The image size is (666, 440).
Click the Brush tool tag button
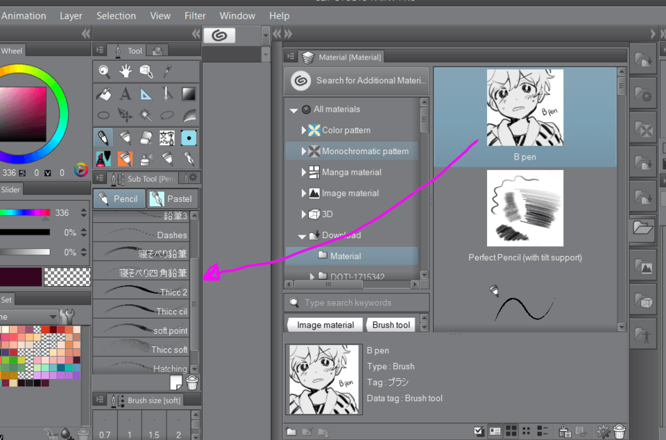tap(391, 325)
